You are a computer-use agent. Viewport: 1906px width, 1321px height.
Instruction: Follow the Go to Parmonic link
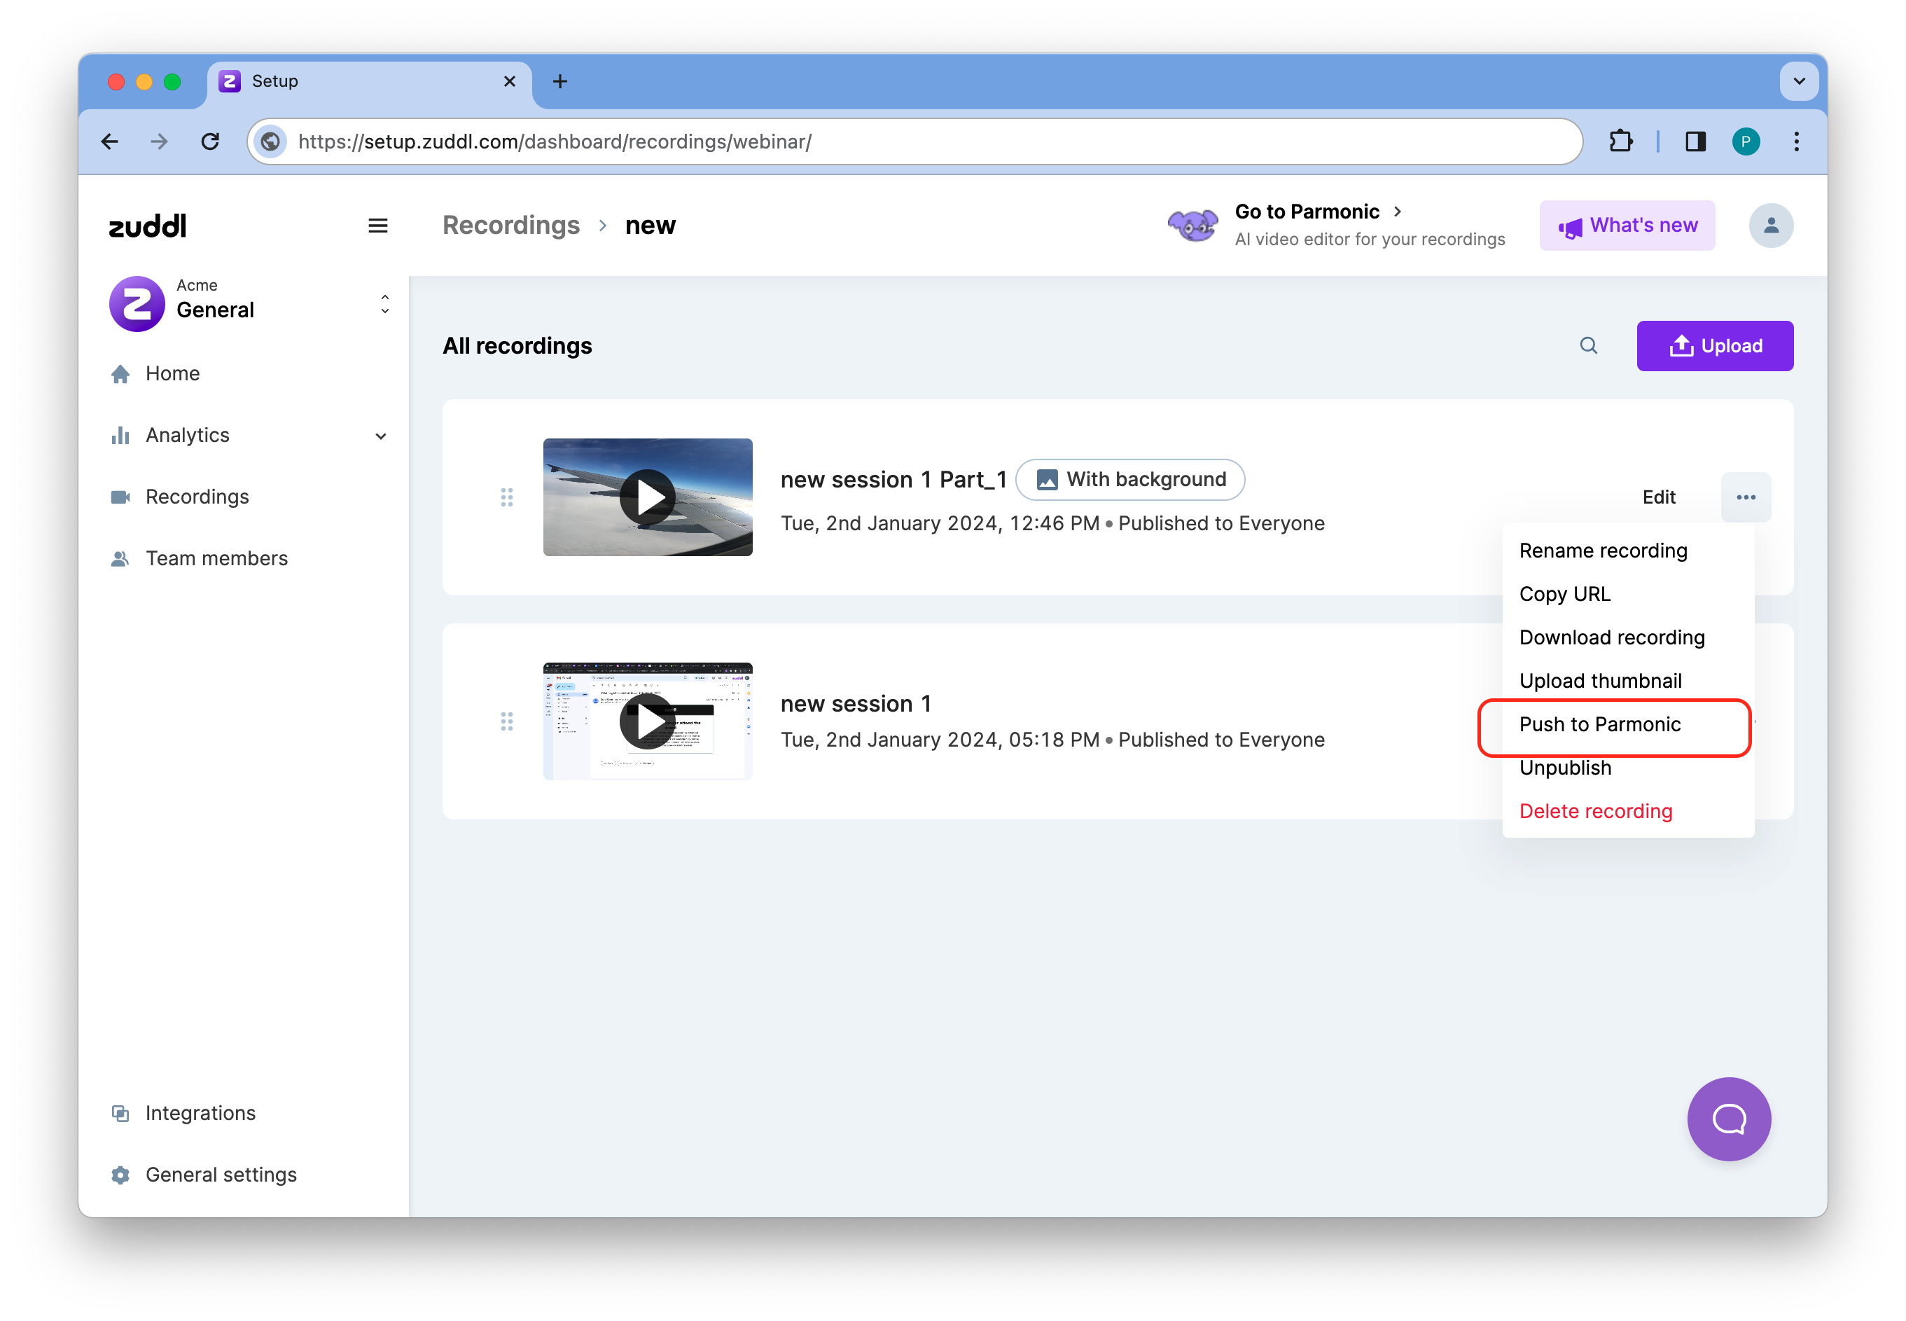[1318, 212]
